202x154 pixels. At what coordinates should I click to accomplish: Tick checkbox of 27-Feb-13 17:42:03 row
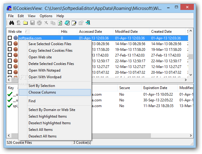[10, 55]
